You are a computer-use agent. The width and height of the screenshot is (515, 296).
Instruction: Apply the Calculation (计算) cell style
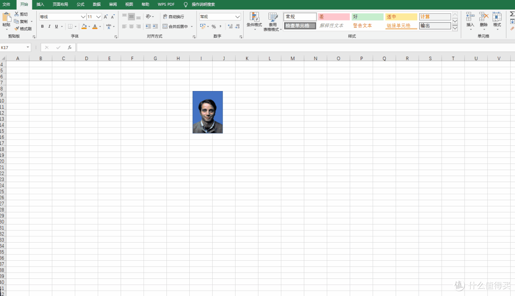(435, 16)
